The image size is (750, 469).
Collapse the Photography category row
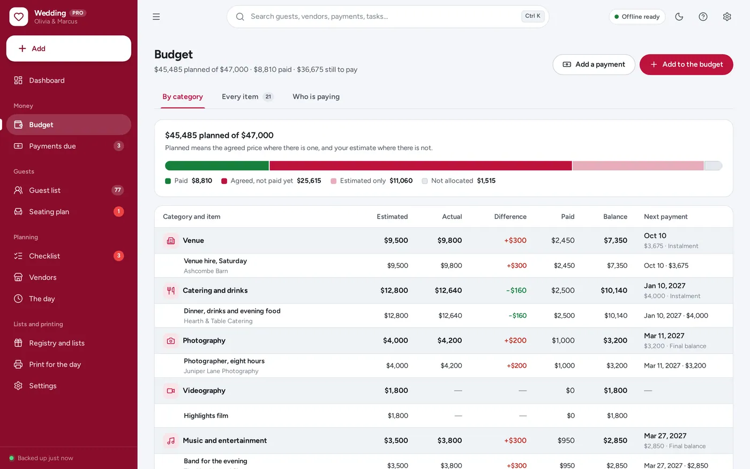point(444,341)
